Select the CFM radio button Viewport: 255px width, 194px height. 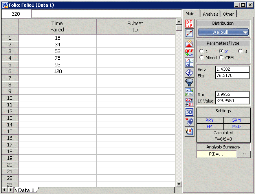221,57
